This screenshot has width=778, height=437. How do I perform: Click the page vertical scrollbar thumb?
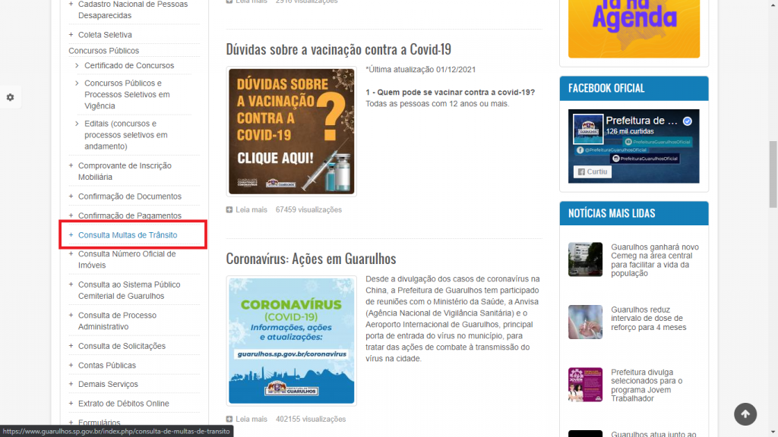(x=773, y=173)
